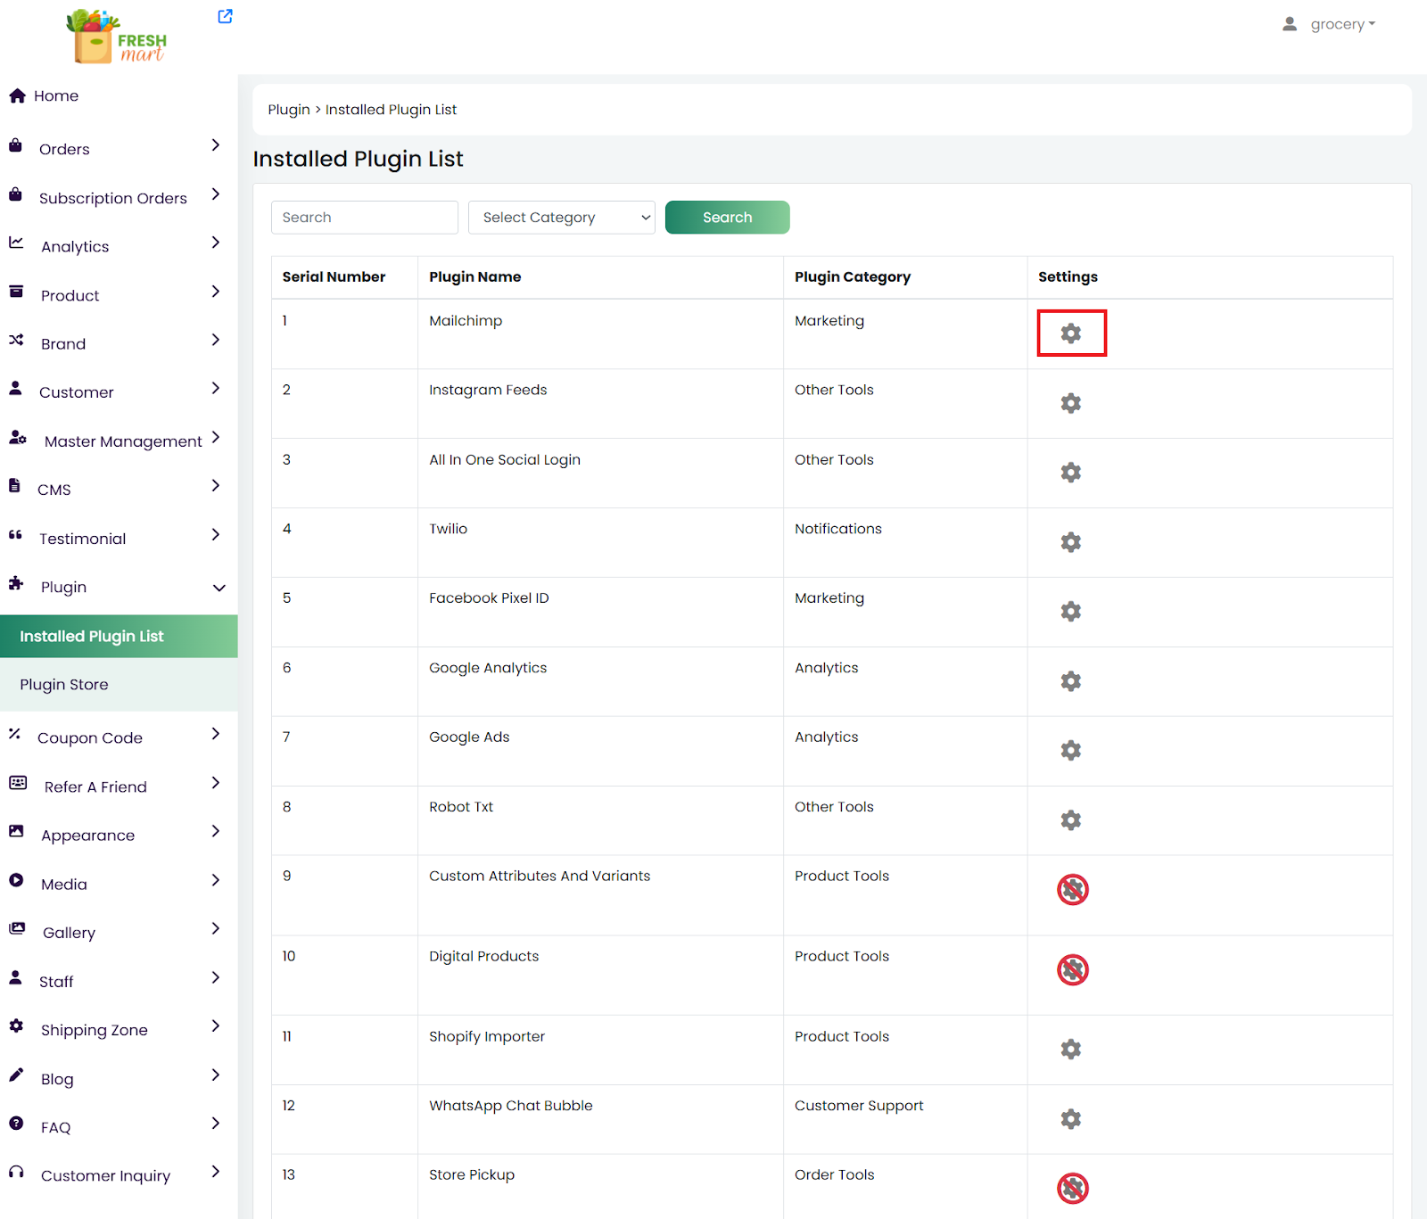Click disabled settings icon for Store Pickup
This screenshot has height=1219, width=1427.
[x=1072, y=1188]
